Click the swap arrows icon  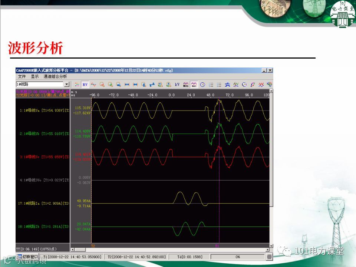152,85
